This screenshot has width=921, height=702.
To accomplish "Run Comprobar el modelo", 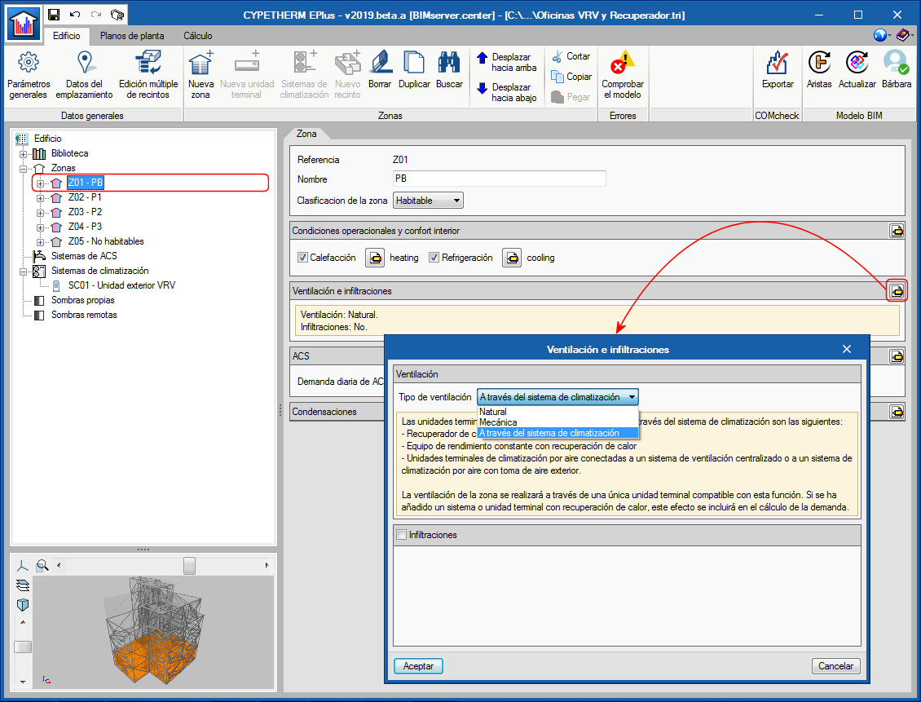I will tap(623, 75).
